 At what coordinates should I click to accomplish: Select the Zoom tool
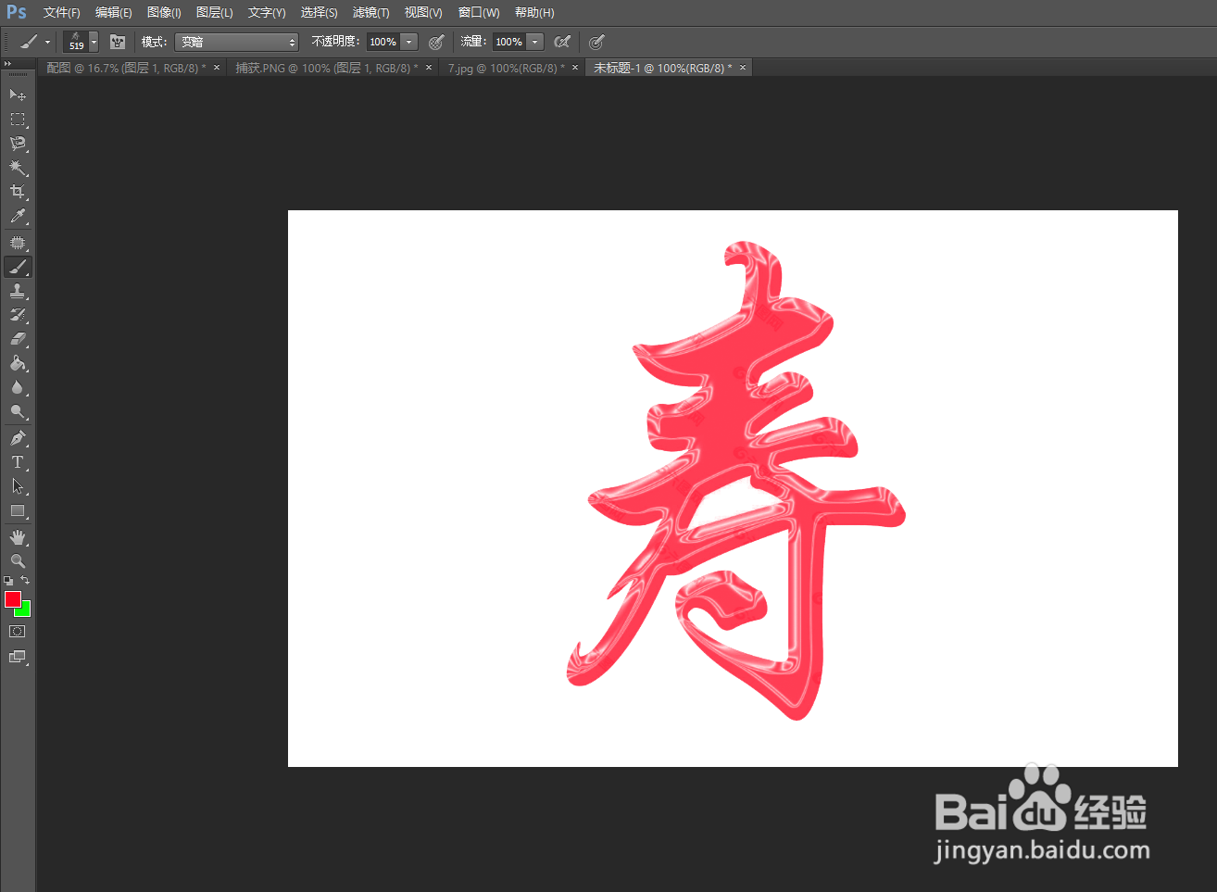[x=18, y=560]
